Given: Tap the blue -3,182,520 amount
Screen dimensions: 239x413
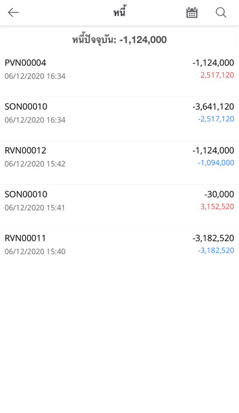Looking at the screenshot, I should point(216,250).
